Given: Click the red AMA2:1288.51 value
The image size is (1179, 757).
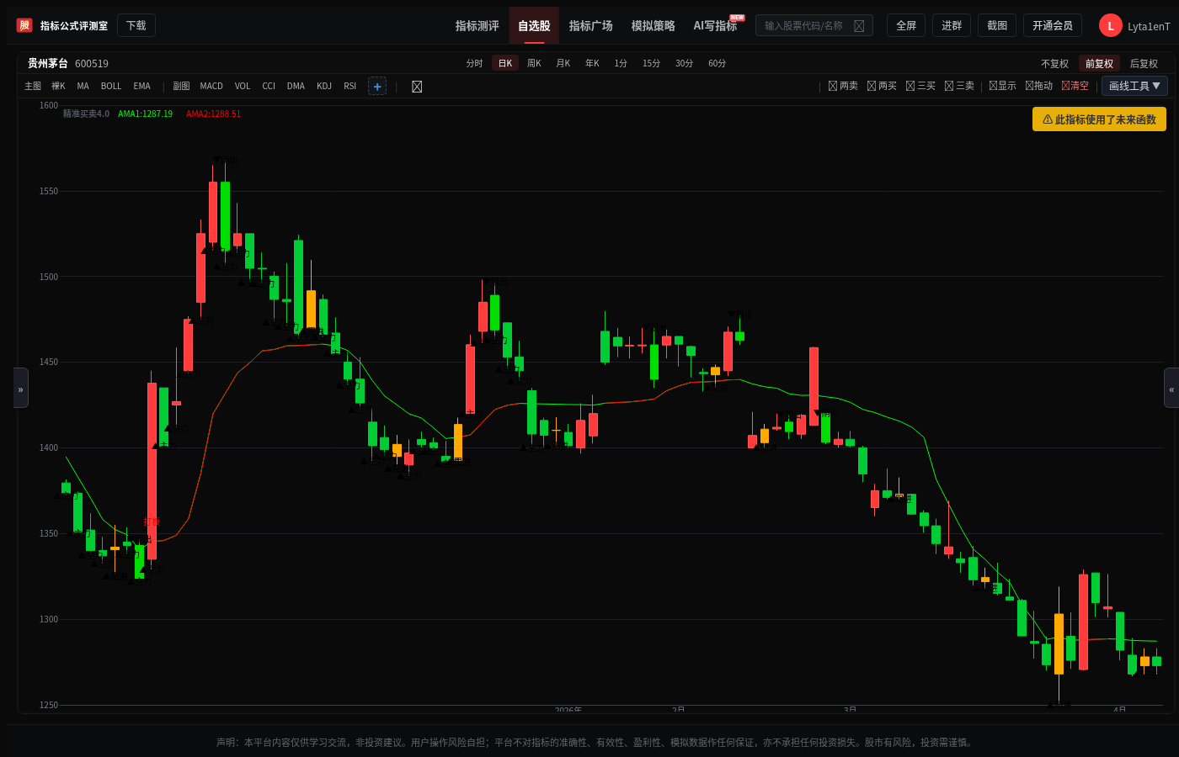Looking at the screenshot, I should [214, 114].
